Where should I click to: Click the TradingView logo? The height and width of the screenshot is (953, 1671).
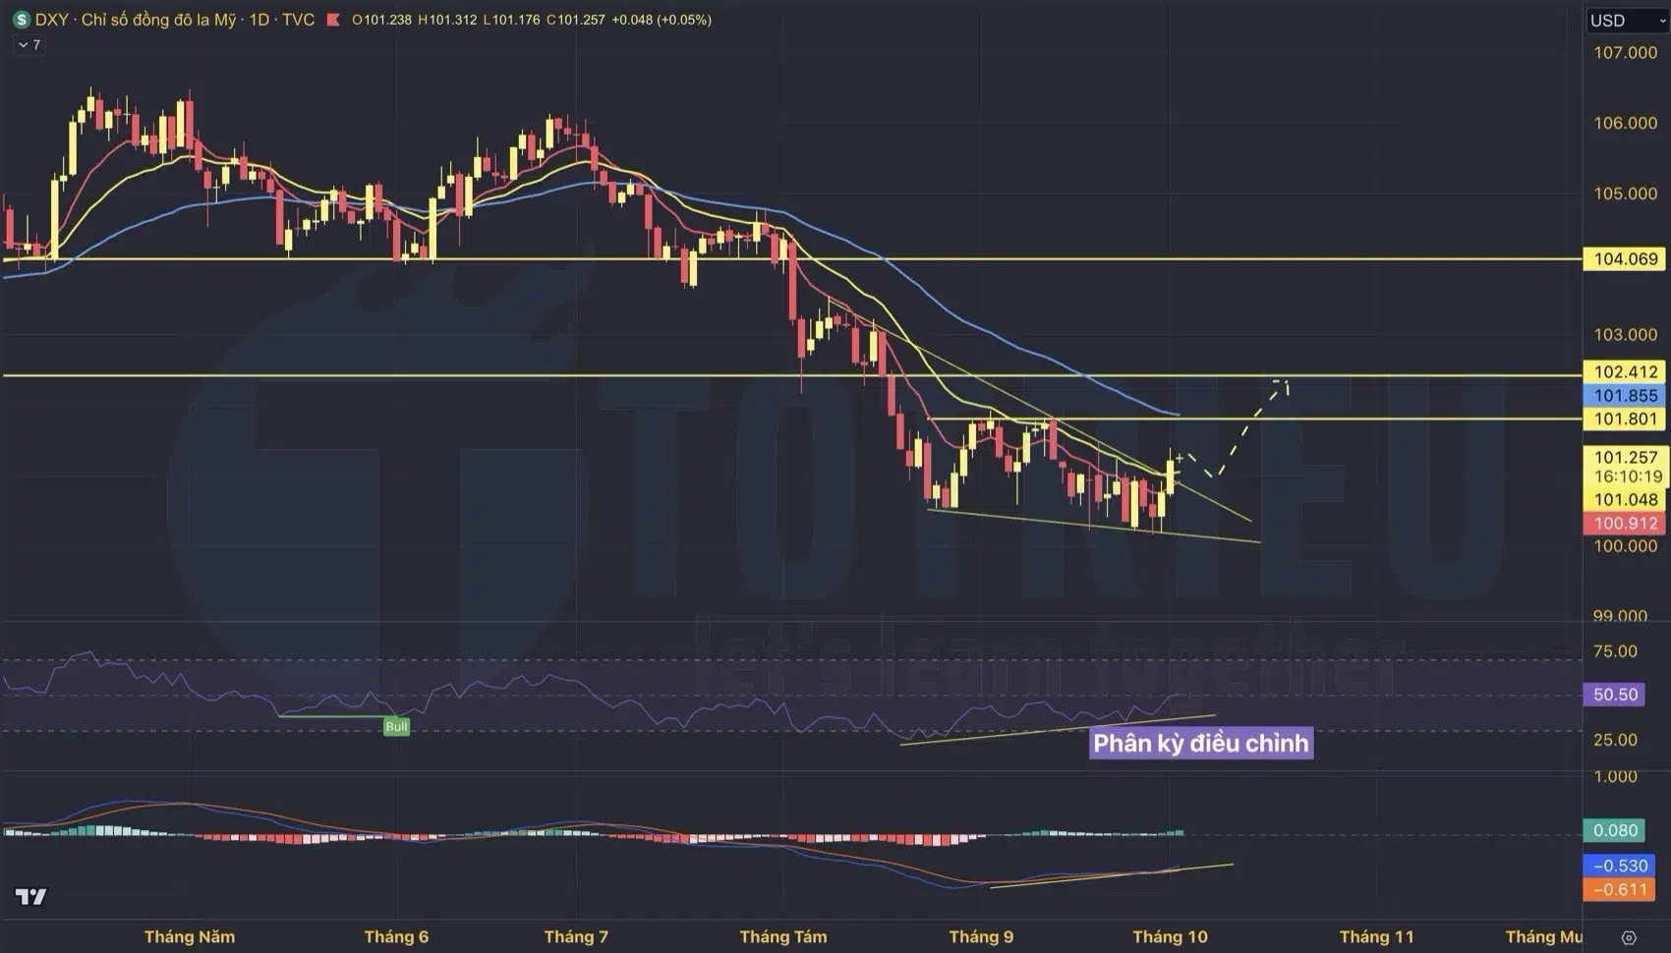(x=31, y=896)
